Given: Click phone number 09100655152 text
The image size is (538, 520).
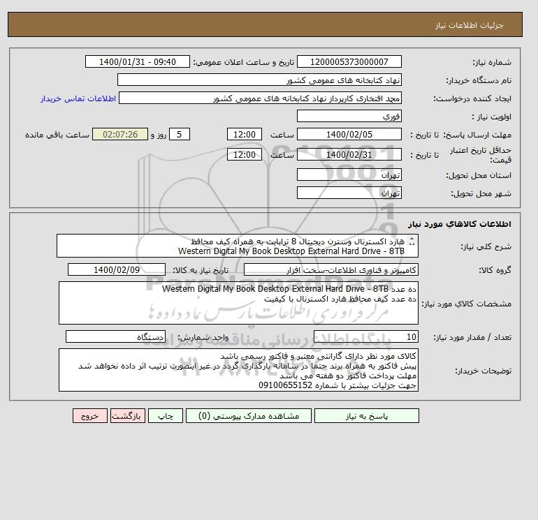Looking at the screenshot, I should tap(286, 385).
